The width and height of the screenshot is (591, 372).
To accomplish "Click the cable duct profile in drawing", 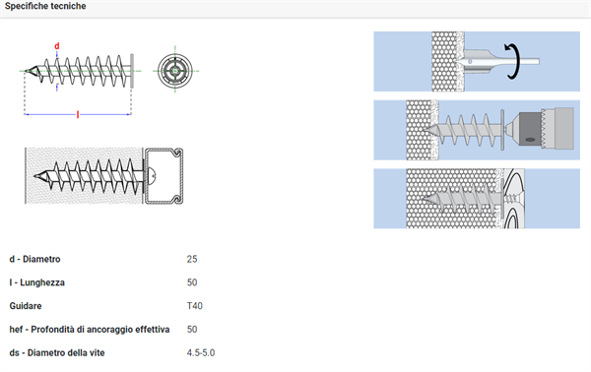I will coord(164,176).
